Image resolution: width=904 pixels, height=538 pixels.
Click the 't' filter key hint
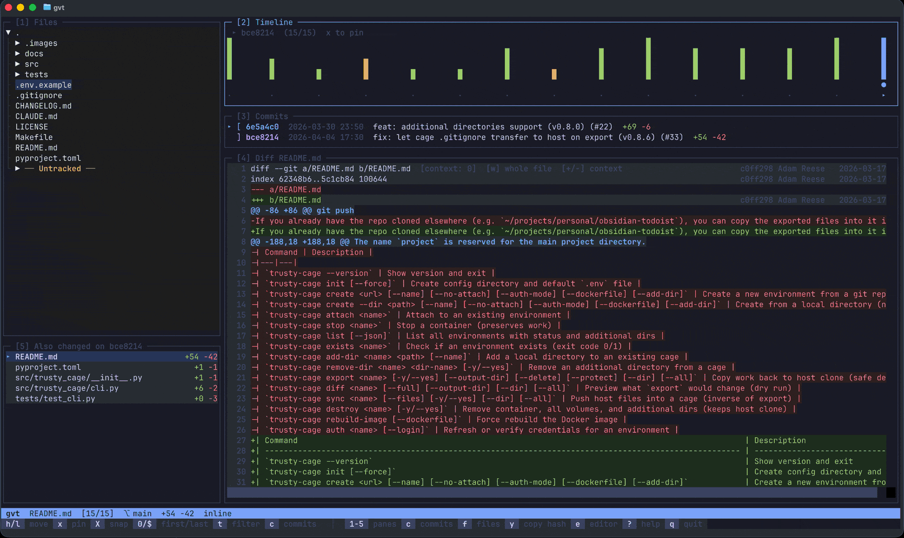pyautogui.click(x=220, y=524)
